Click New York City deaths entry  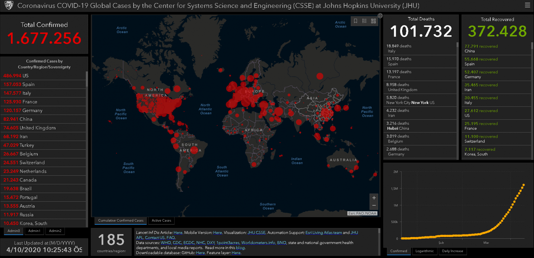420,100
